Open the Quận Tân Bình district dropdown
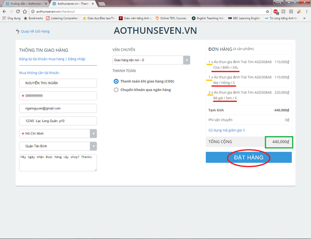This screenshot has height=239, width=311. (x=58, y=146)
